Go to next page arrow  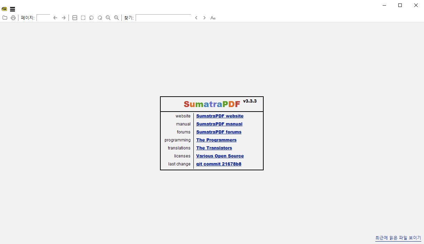(x=64, y=18)
